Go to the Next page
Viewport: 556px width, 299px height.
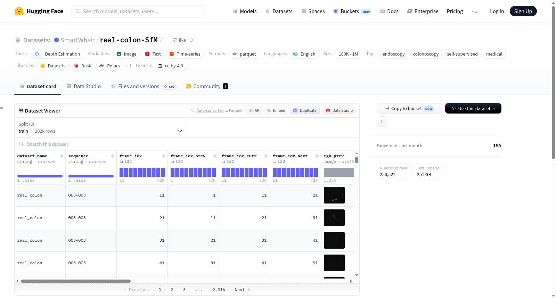pos(243,290)
